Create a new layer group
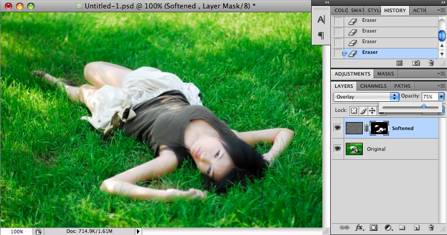This screenshot has height=235, width=447. point(402,228)
